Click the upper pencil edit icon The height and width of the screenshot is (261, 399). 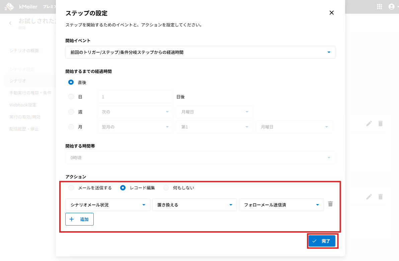[x=369, y=123]
